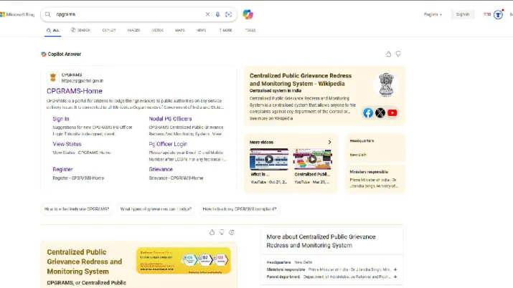Click the Ministers responsible card
The width and height of the screenshot is (513, 288).
375,178
